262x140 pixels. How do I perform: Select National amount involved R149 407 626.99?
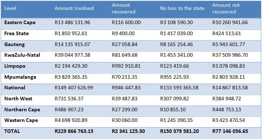pos(74,88)
